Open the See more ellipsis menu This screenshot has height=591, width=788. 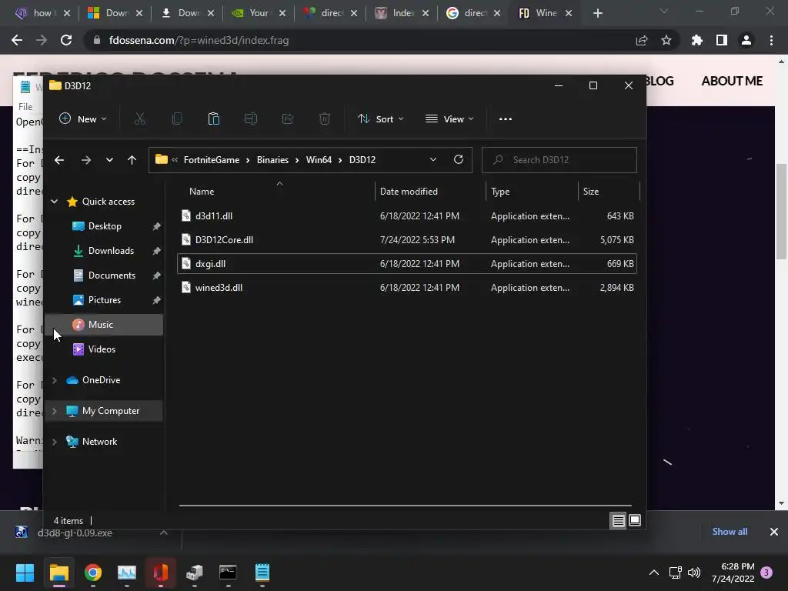pyautogui.click(x=506, y=119)
